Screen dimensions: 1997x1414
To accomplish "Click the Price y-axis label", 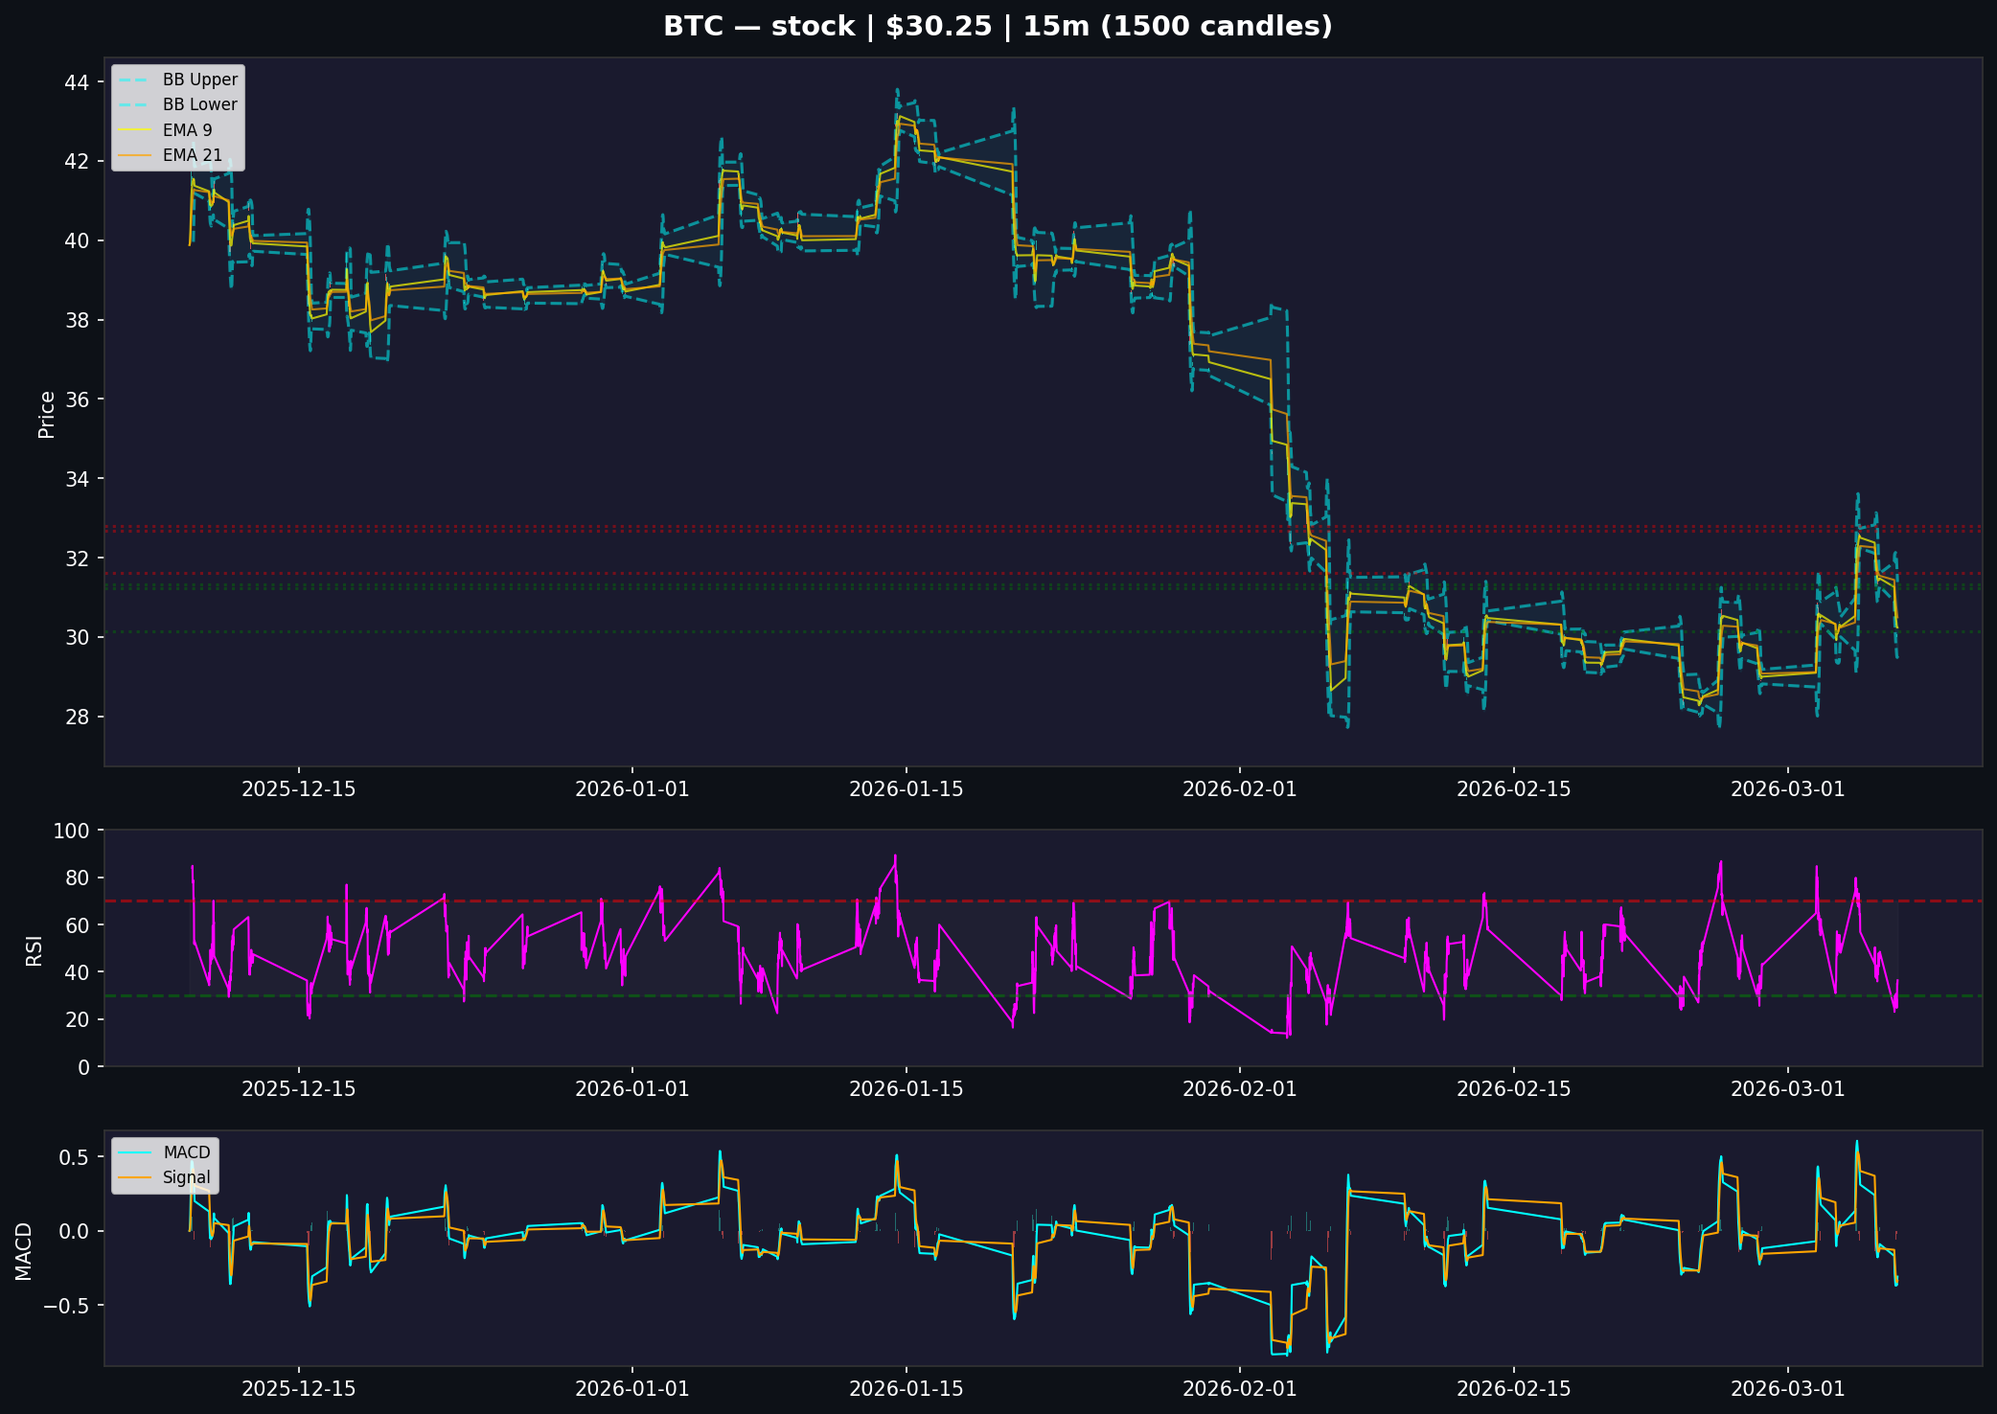I will click(x=46, y=414).
